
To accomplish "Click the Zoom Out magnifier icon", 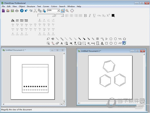I will [x=67, y=10].
